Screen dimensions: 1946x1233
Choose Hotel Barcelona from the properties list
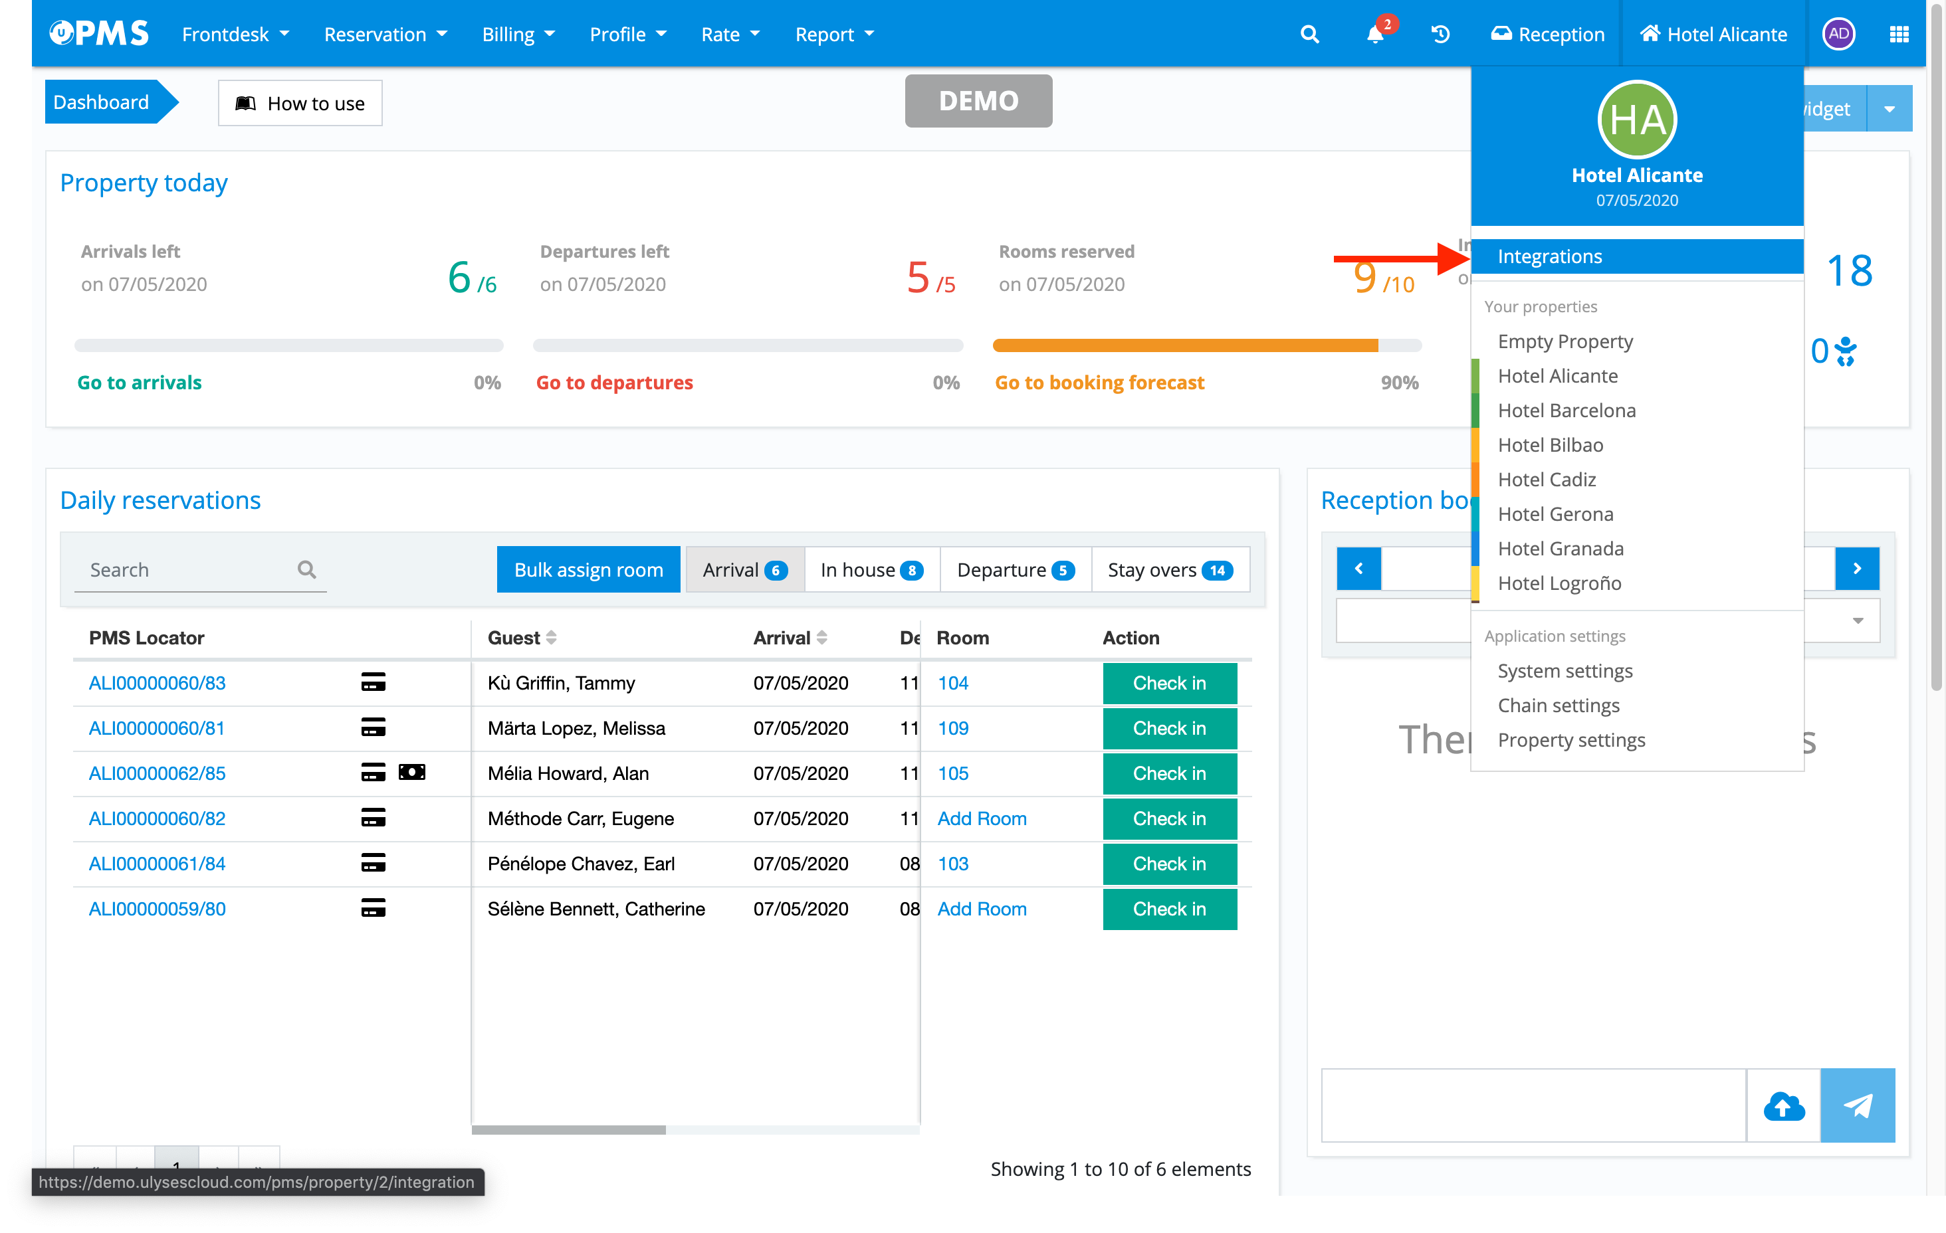tap(1567, 411)
